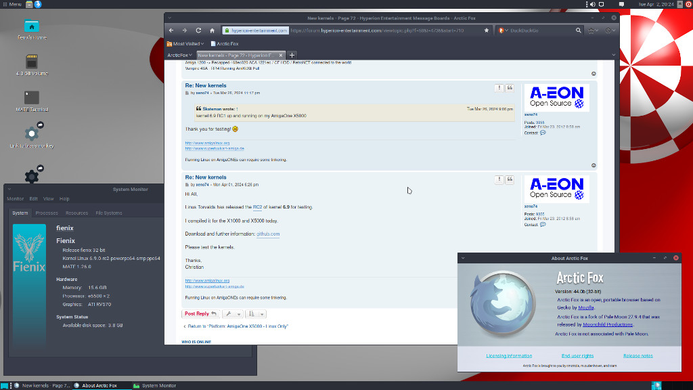Open the browser home page icon
Viewport: 693px width, 390px height.
pos(212,30)
